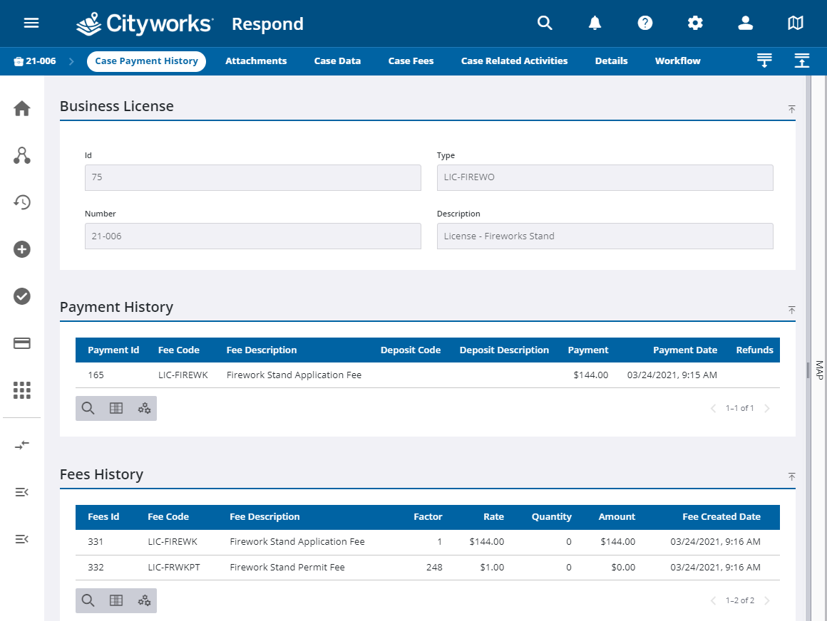Open the hamburger main menu
This screenshot has width=827, height=621.
pos(31,23)
